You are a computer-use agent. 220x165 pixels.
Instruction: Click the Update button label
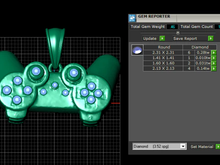[150, 38]
